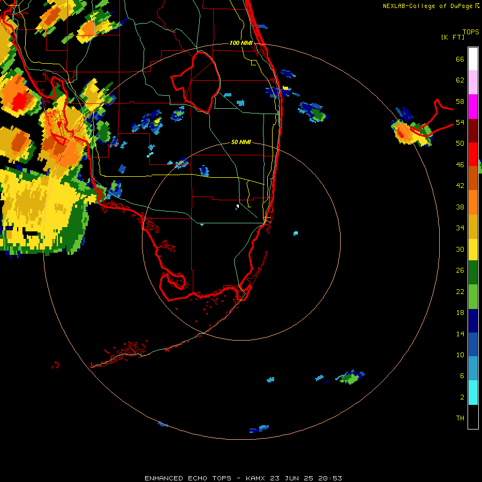Select the navy 18 kft legend swatch
The height and width of the screenshot is (482, 482).
pyautogui.click(x=473, y=321)
